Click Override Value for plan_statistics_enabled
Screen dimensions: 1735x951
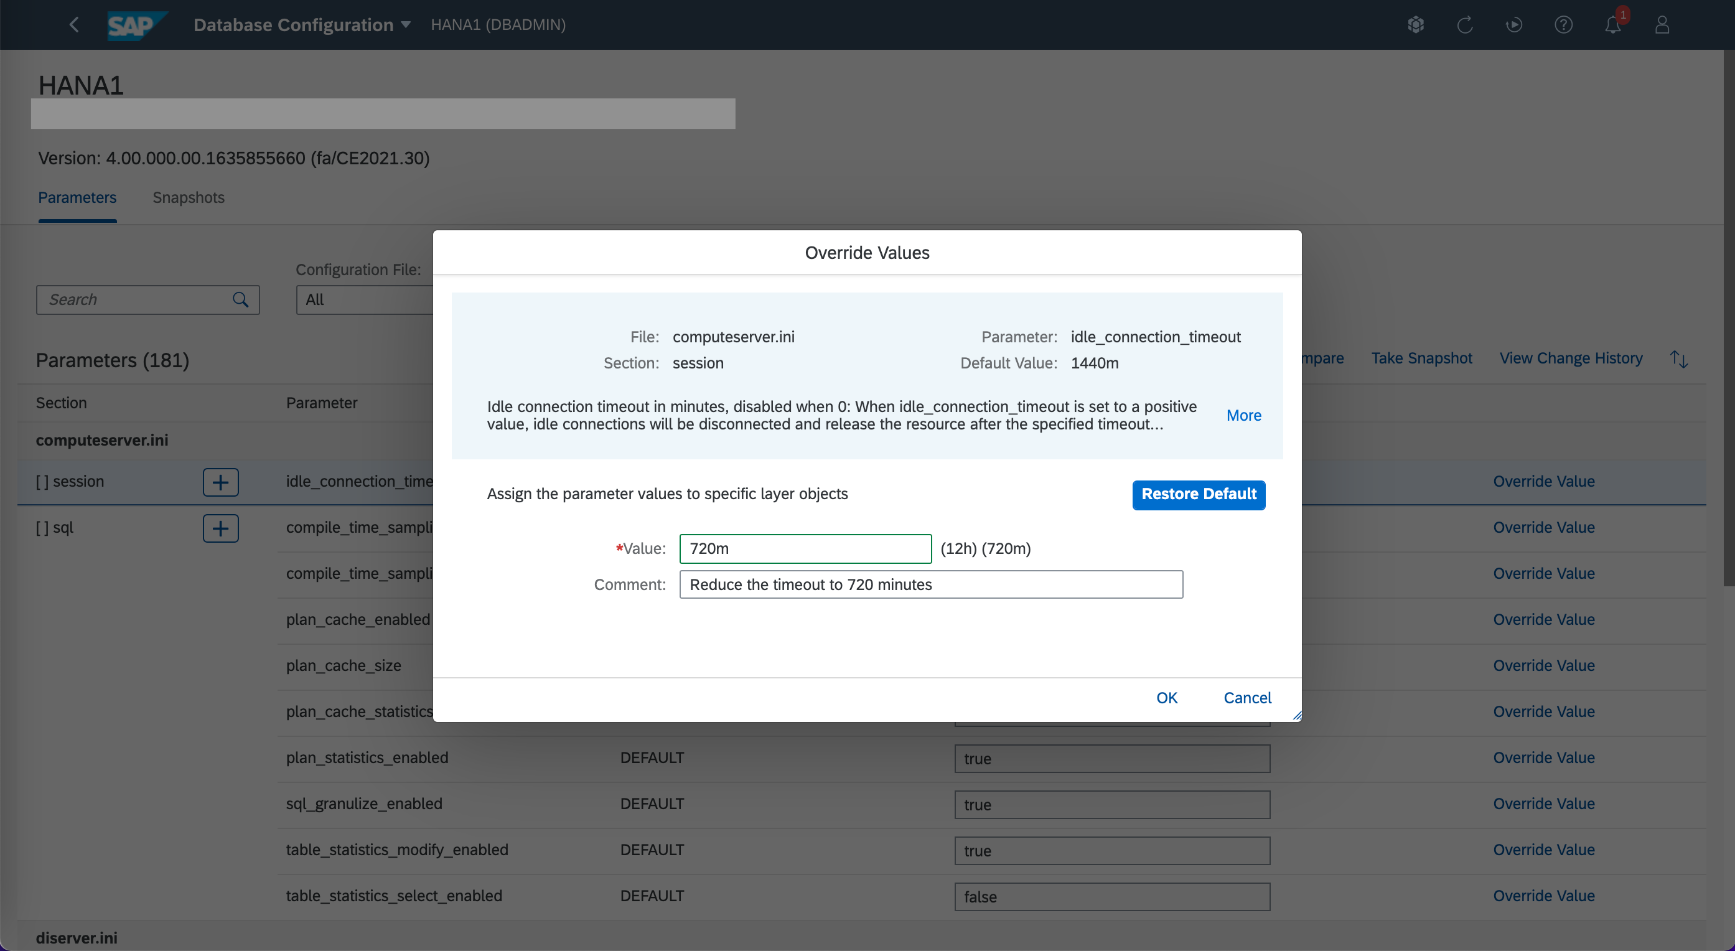click(1544, 757)
